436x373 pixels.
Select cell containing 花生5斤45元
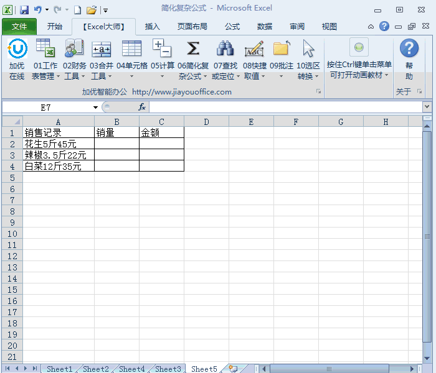pos(59,144)
